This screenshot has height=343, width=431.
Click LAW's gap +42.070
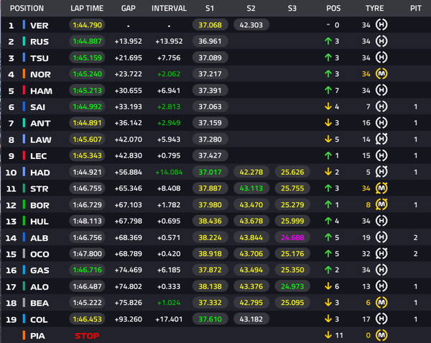(129, 140)
